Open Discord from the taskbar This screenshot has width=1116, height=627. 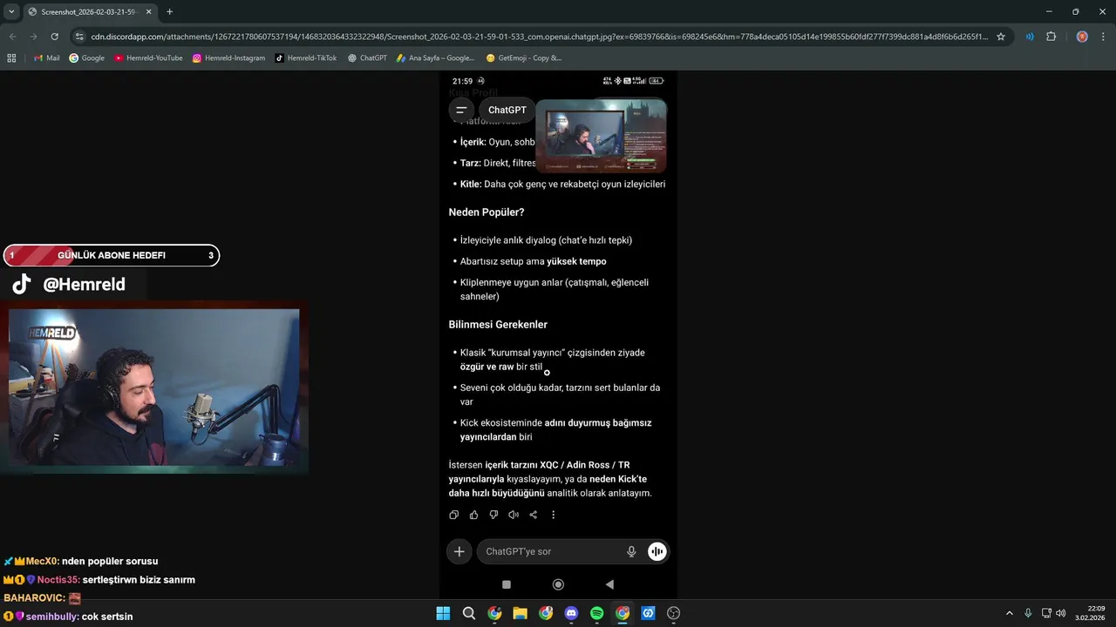[571, 613]
